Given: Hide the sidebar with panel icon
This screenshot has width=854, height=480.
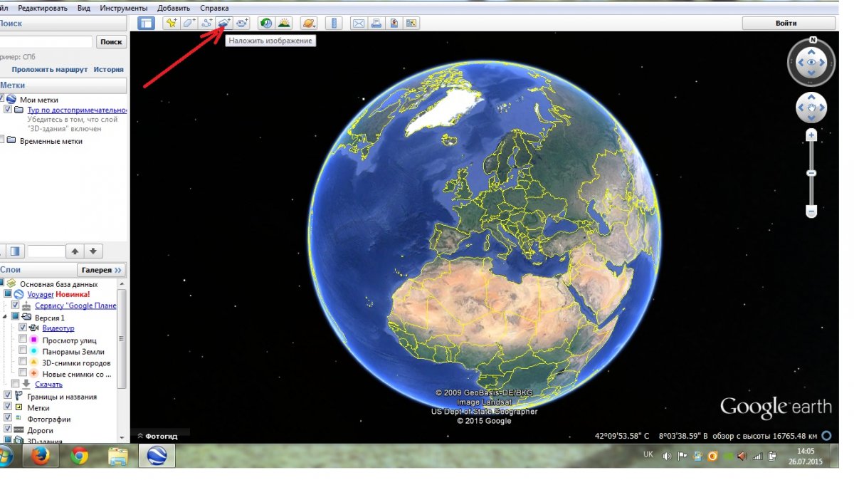Looking at the screenshot, I should [x=146, y=24].
